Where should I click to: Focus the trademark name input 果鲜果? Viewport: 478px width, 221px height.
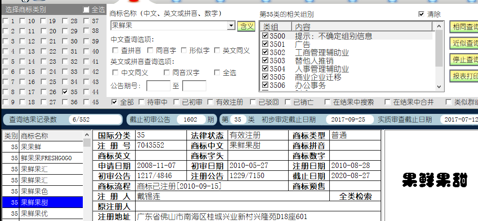(169, 26)
